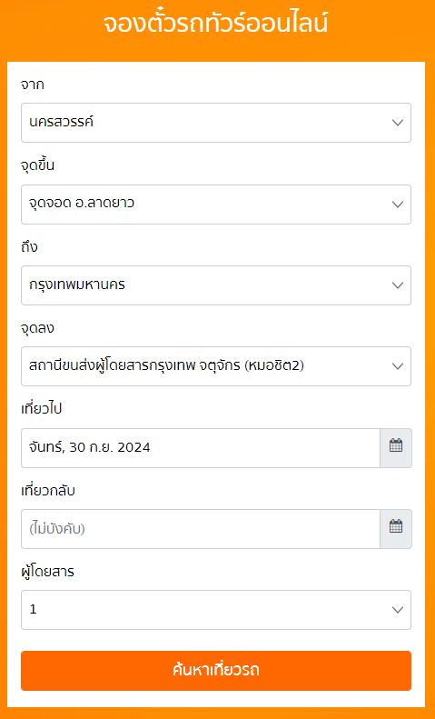The width and height of the screenshot is (435, 719).
Task: Click the เที่ยวไป field label
Action: point(41,408)
